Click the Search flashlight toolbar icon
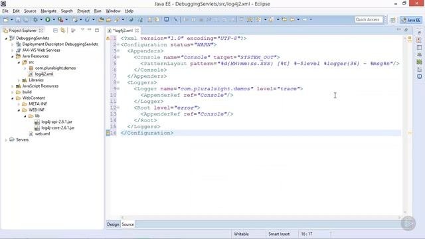Screen dimensions: 425x239 tap(117, 19)
